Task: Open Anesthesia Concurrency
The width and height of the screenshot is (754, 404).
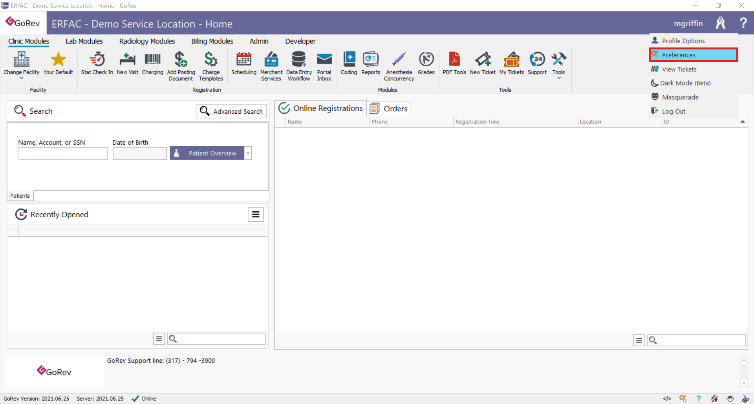Action: (399, 66)
